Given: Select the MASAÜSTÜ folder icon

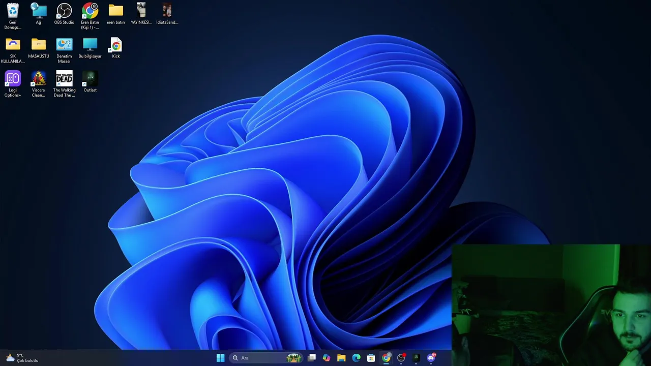Looking at the screenshot, I should tap(39, 48).
